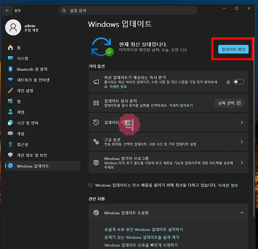Click the search magnifier icon

64,11
